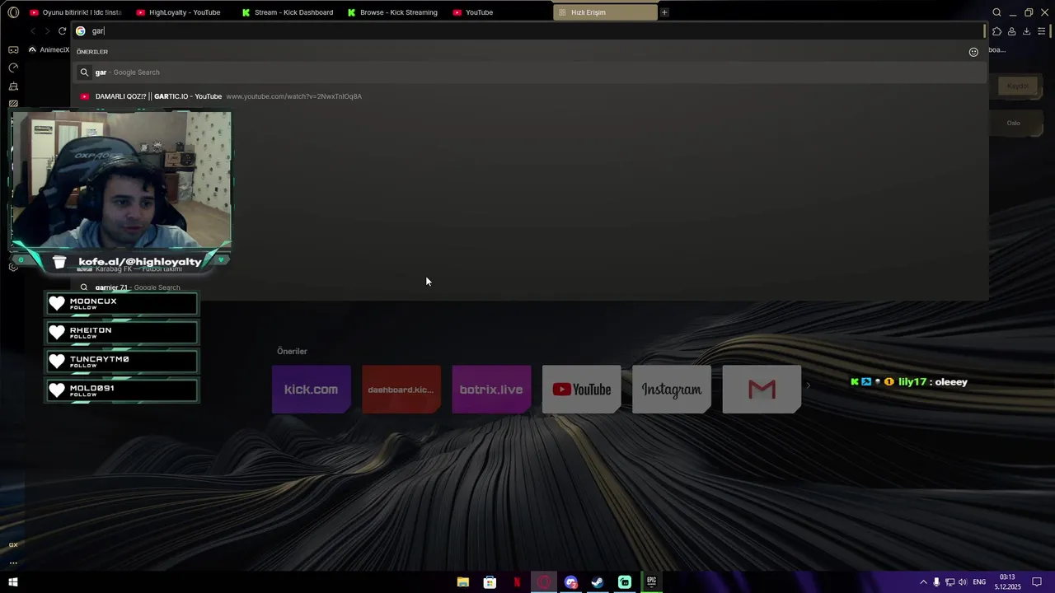
Task: Select 'gar - Google Search' suggestion
Action: pyautogui.click(x=530, y=72)
